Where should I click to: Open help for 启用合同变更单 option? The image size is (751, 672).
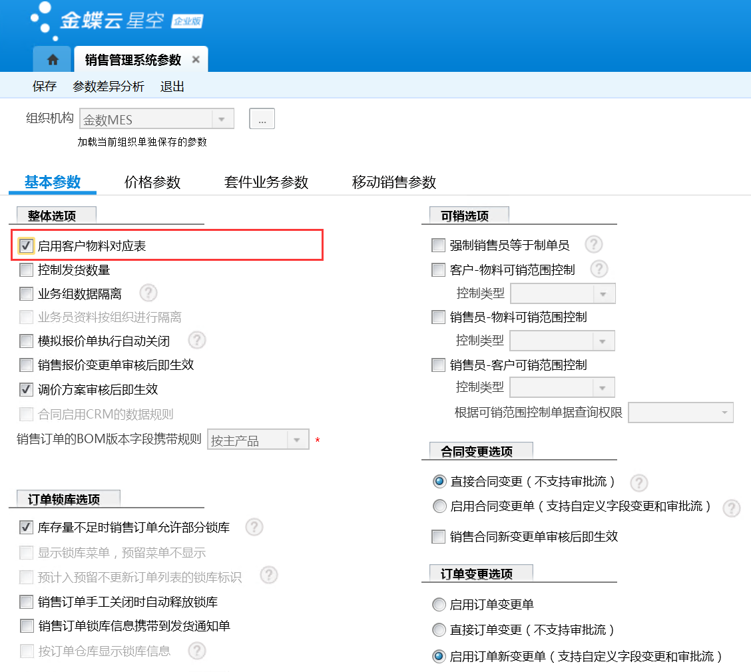tap(731, 508)
